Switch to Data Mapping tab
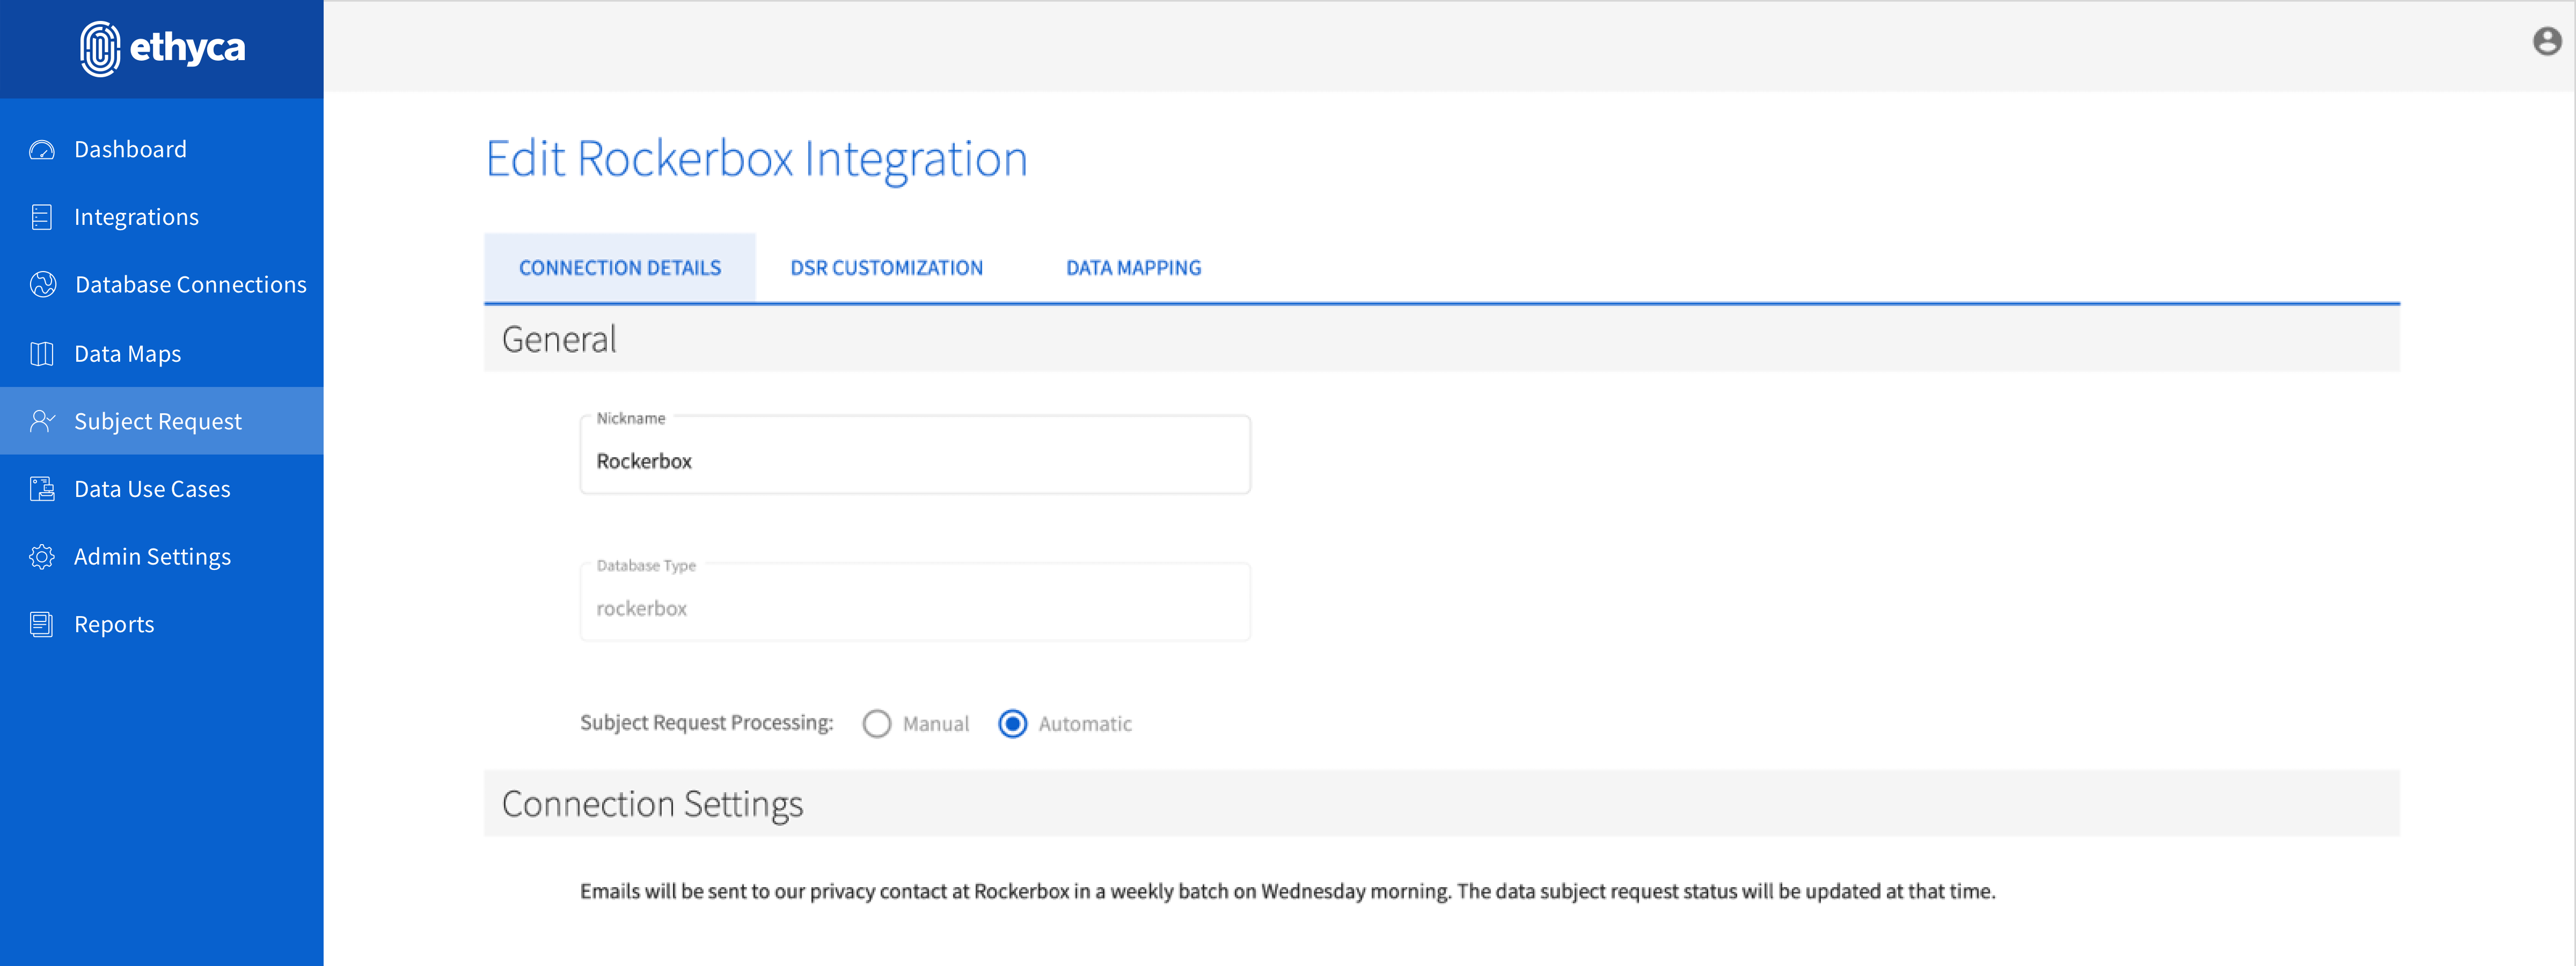Screen dimensions: 2576x966 1133,268
